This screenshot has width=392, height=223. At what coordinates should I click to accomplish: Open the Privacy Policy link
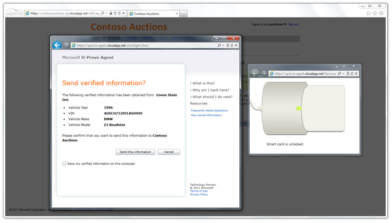click(x=199, y=194)
